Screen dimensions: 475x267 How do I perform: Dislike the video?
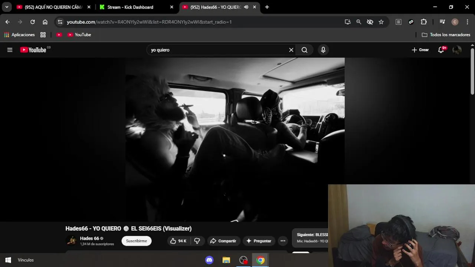point(197,241)
